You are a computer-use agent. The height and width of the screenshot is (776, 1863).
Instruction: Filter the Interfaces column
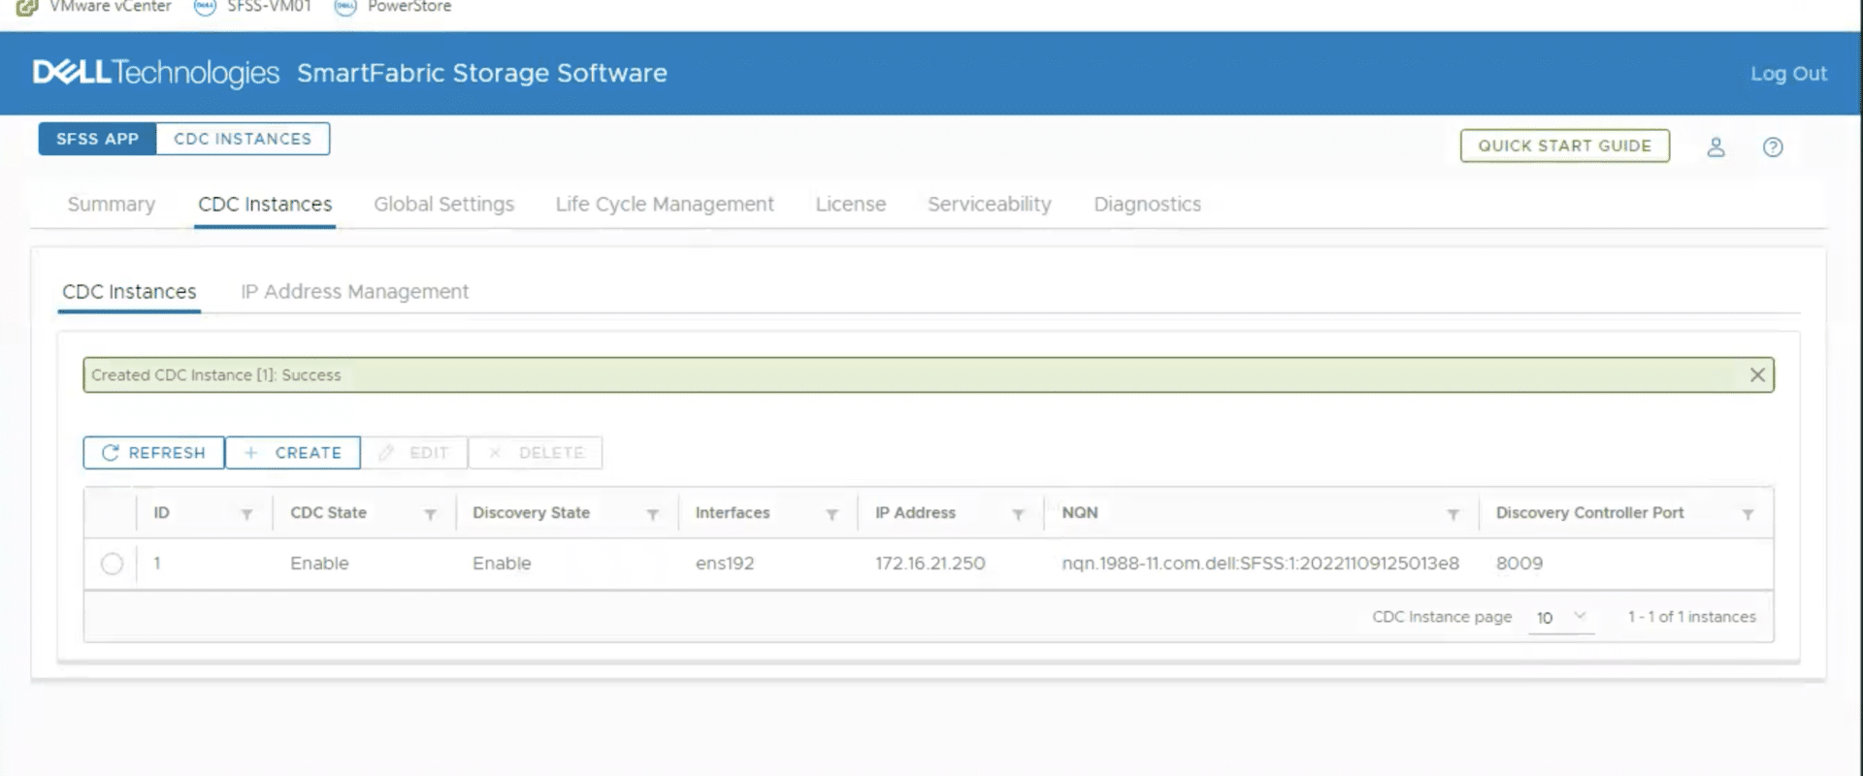point(833,514)
